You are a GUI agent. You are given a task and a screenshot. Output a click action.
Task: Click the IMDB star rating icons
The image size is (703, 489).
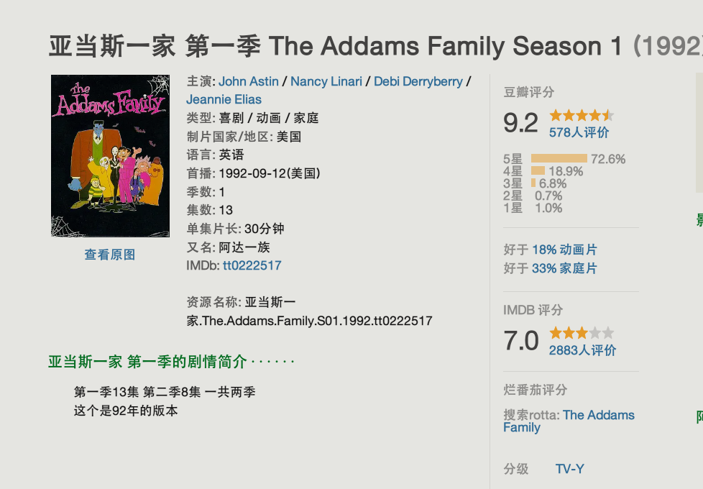[x=581, y=333]
